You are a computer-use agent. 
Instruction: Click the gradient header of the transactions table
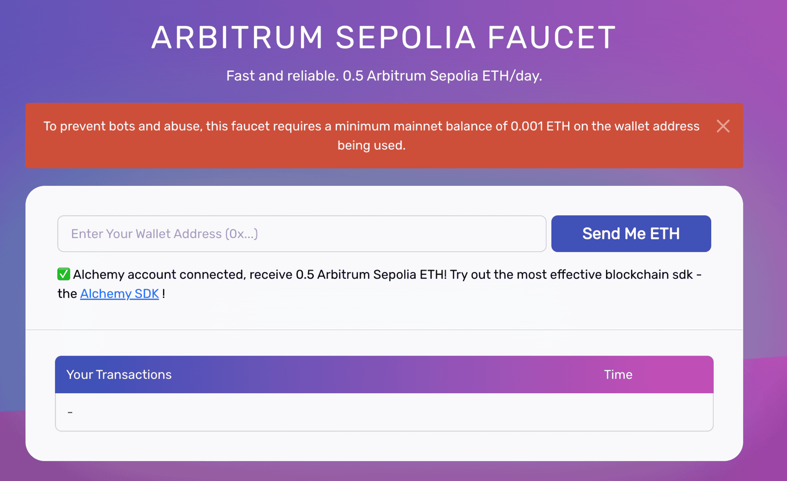(384, 374)
